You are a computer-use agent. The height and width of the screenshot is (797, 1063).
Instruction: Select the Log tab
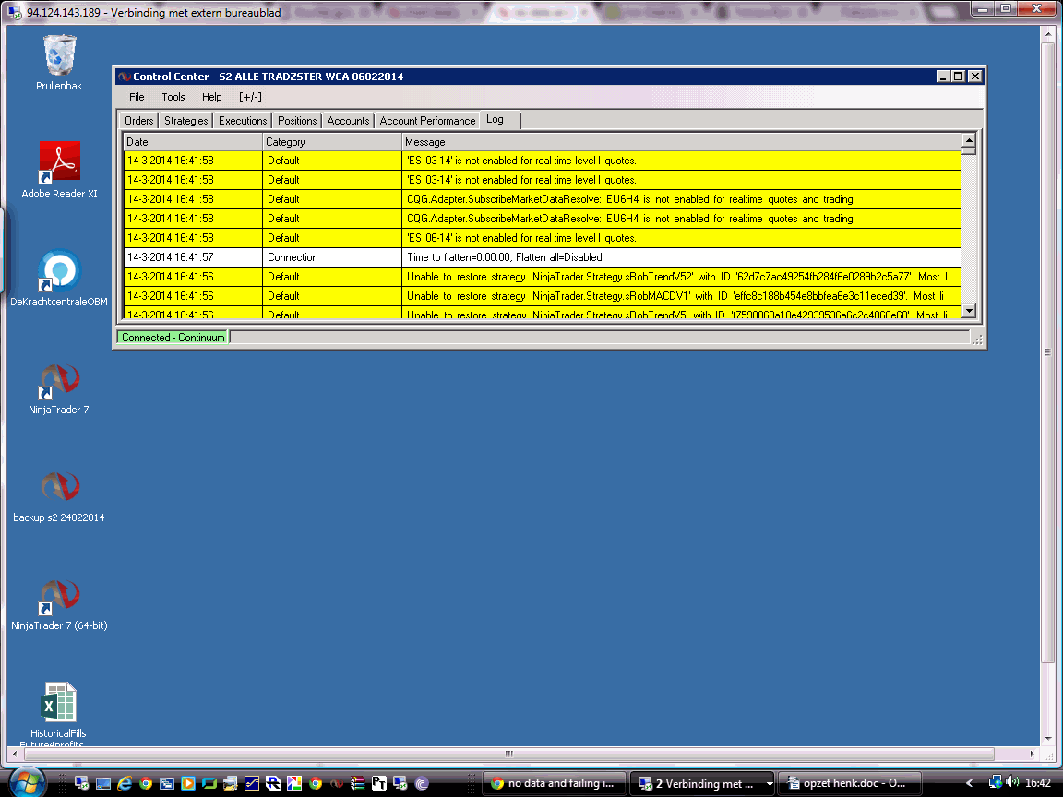click(x=499, y=120)
